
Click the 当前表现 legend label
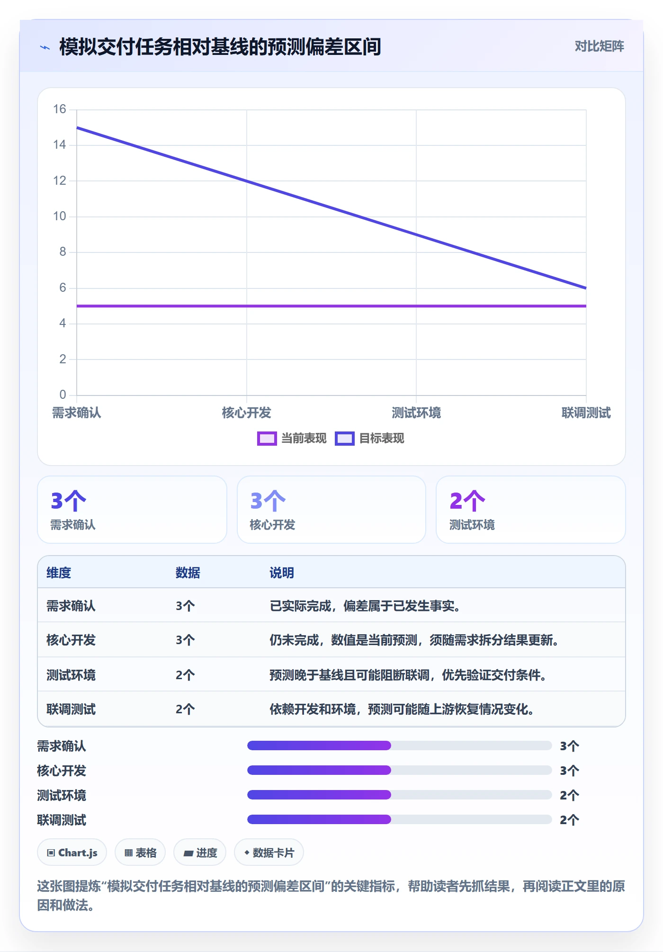click(304, 439)
